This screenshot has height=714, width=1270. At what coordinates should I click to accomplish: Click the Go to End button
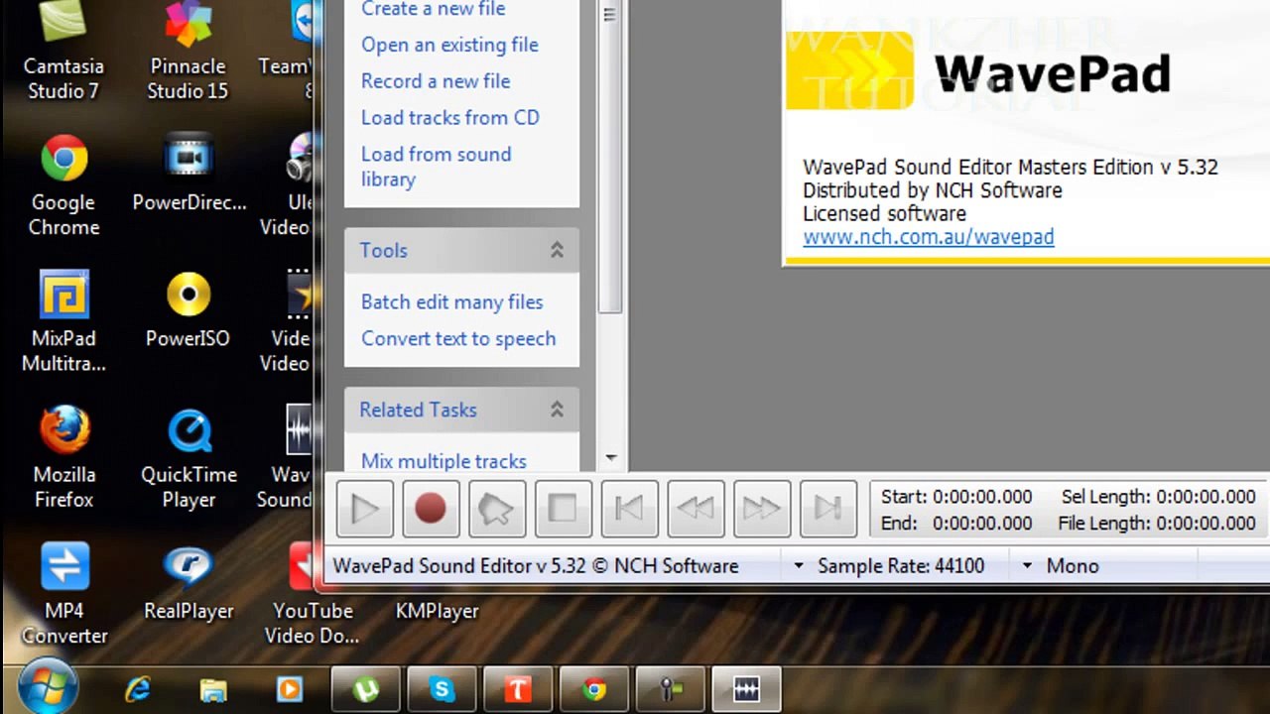coord(828,509)
